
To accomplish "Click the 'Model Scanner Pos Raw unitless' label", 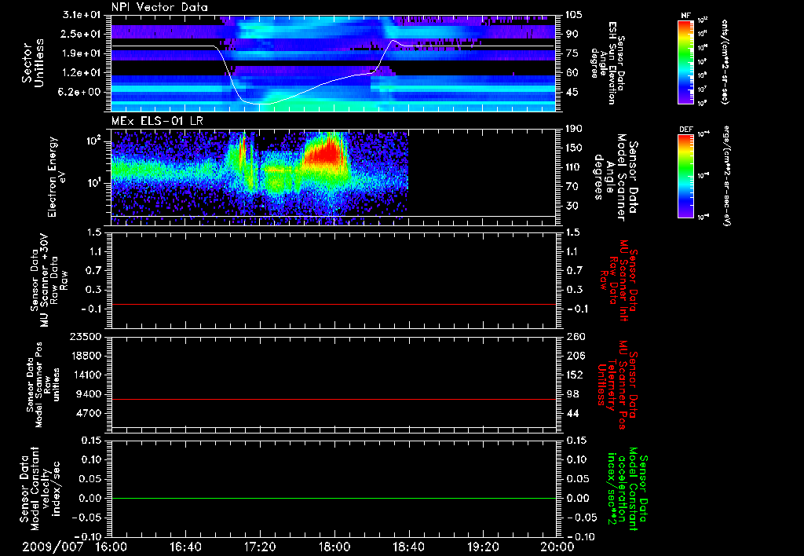I will tap(43, 385).
